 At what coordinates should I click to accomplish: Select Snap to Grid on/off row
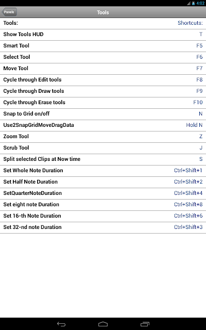pos(103,114)
